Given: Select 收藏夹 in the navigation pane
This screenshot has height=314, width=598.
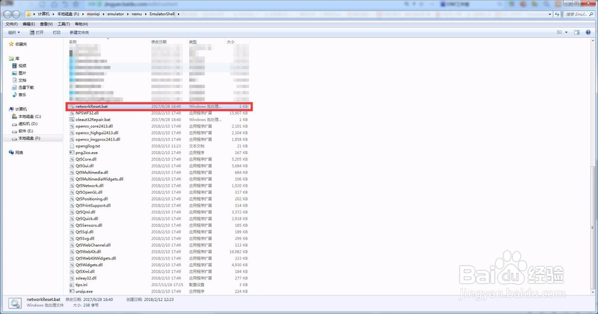Looking at the screenshot, I should coord(17,44).
